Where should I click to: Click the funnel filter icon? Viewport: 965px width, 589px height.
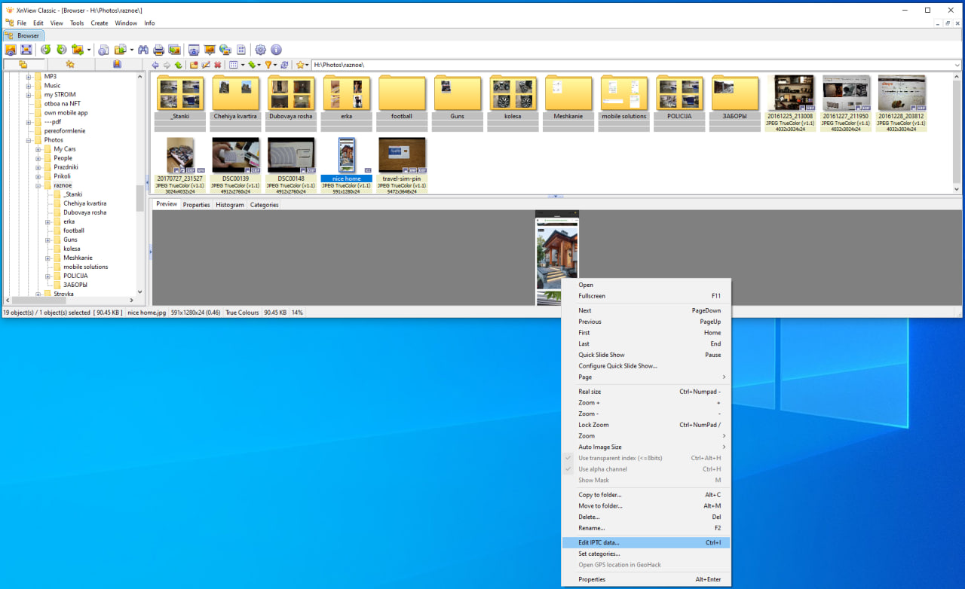point(268,65)
